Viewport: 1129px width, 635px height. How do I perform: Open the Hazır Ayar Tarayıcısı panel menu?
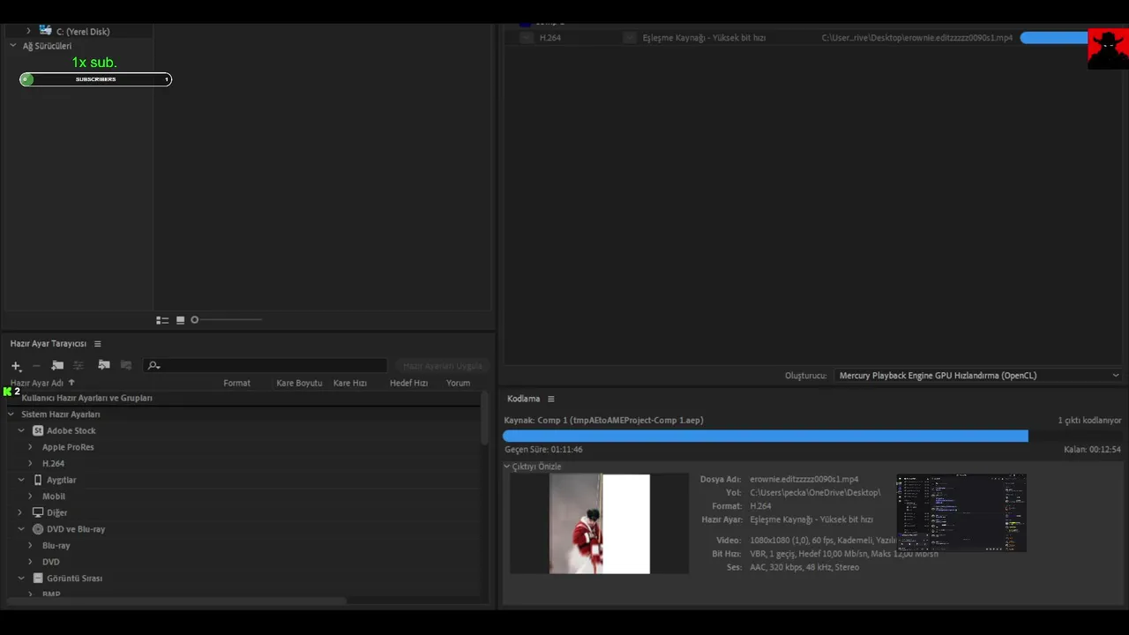(x=98, y=344)
